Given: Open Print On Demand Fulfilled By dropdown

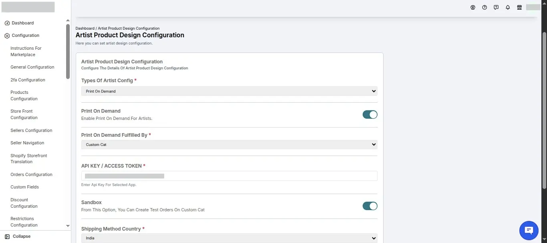Looking at the screenshot, I should pyautogui.click(x=229, y=144).
